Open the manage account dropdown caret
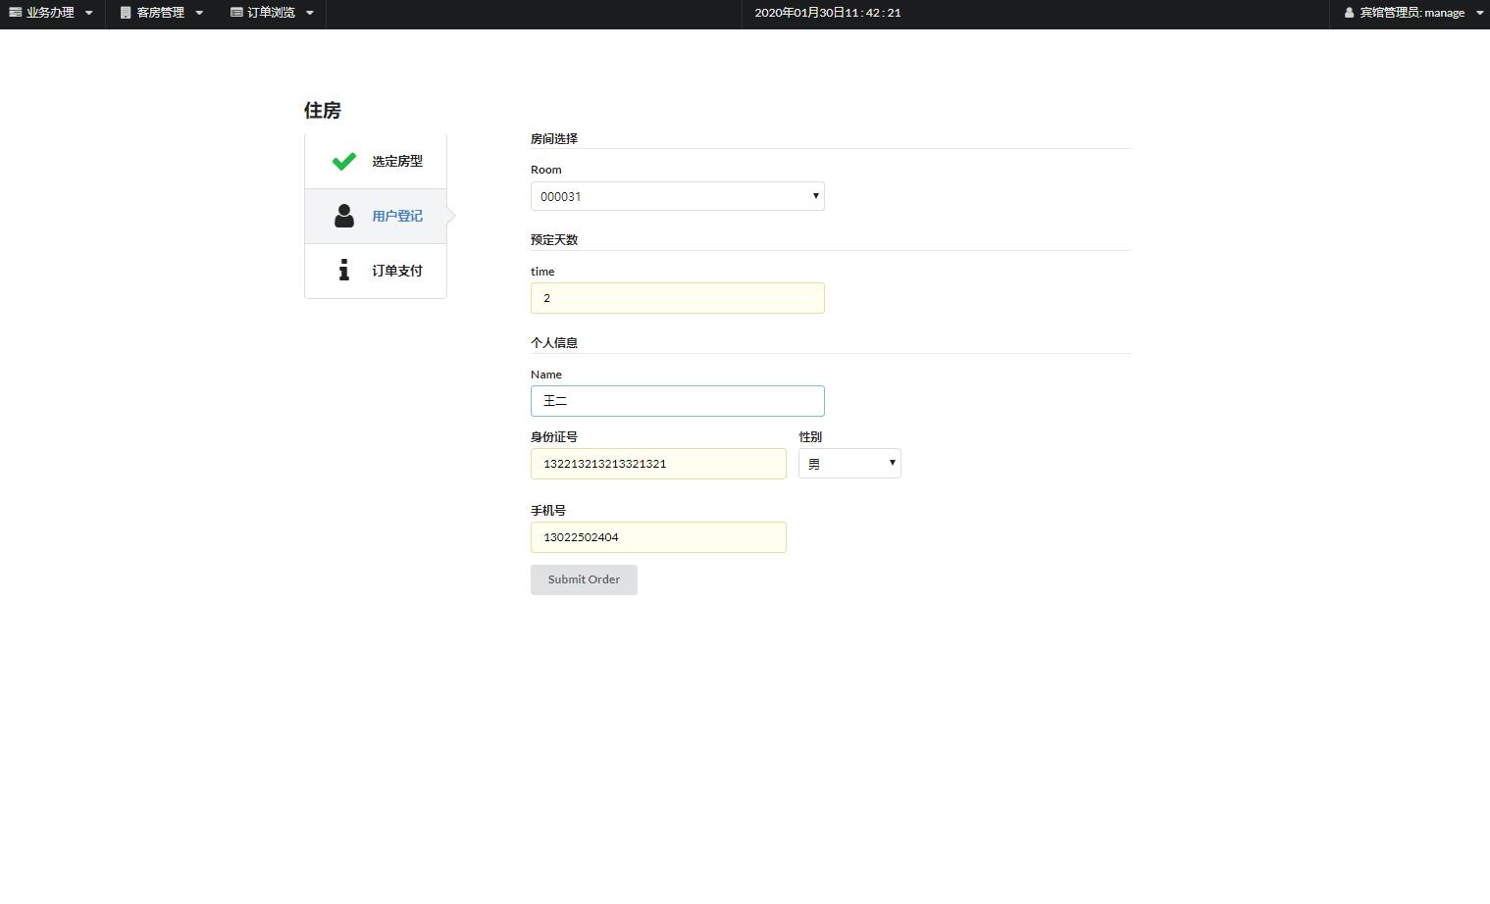The width and height of the screenshot is (1490, 904). (1479, 14)
